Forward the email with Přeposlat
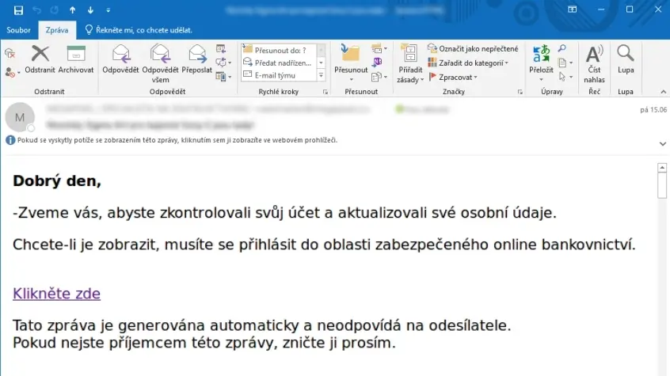 coord(197,59)
